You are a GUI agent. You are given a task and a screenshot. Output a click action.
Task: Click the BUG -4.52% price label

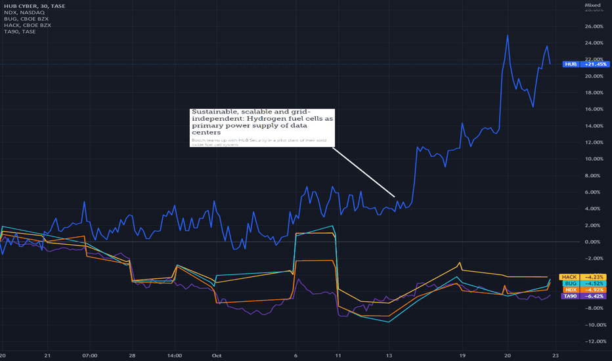tap(584, 284)
